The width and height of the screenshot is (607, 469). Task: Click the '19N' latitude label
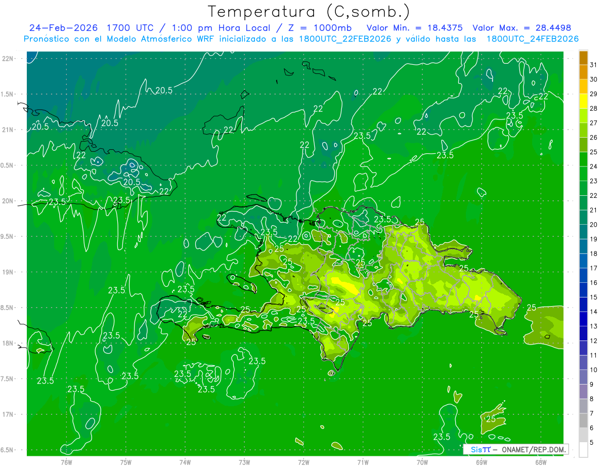[x=9, y=272]
